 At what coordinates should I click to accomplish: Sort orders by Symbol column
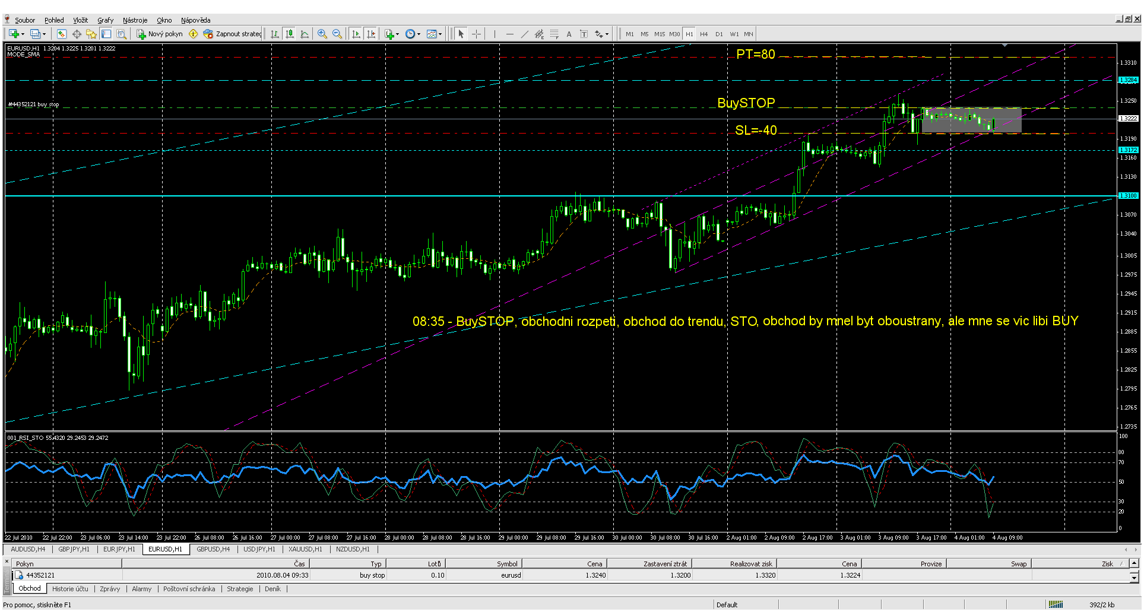(x=484, y=564)
